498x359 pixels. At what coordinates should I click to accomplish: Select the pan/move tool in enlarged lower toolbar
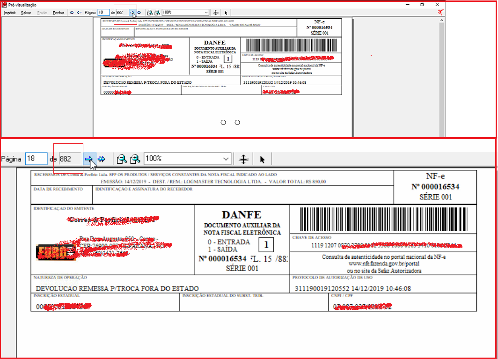pyautogui.click(x=243, y=159)
